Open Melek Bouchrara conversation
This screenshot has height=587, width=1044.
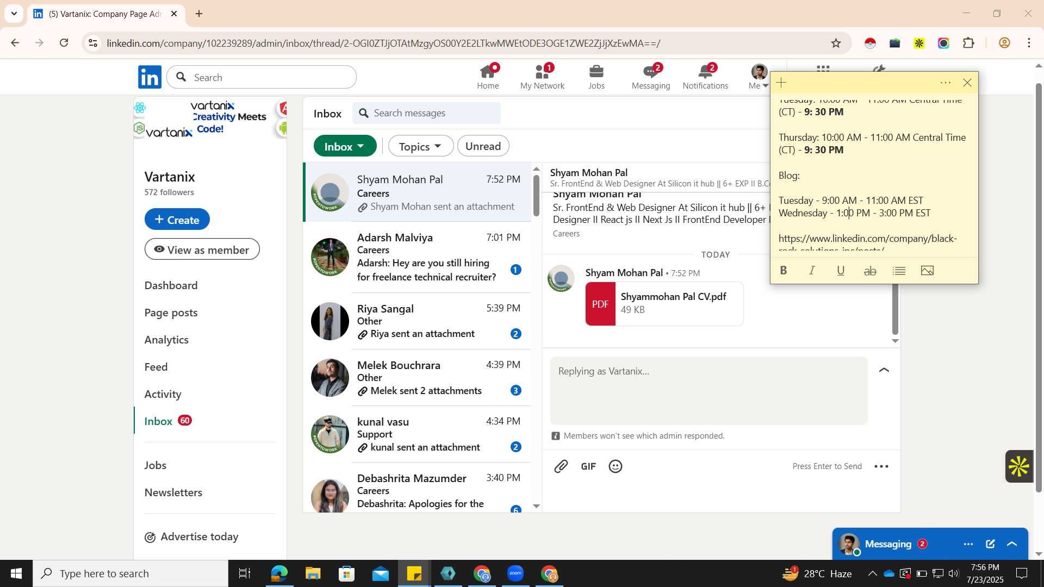(x=417, y=377)
